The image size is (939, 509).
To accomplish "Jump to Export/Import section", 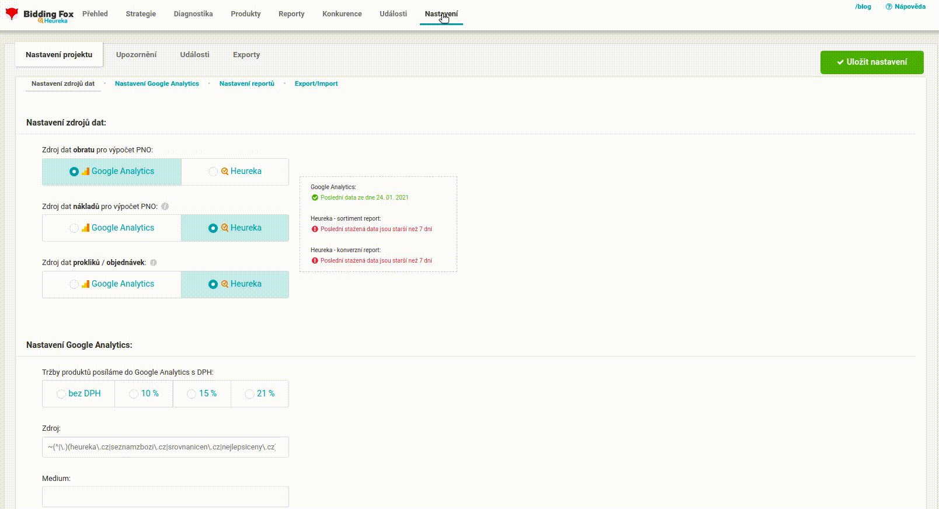I will point(316,84).
